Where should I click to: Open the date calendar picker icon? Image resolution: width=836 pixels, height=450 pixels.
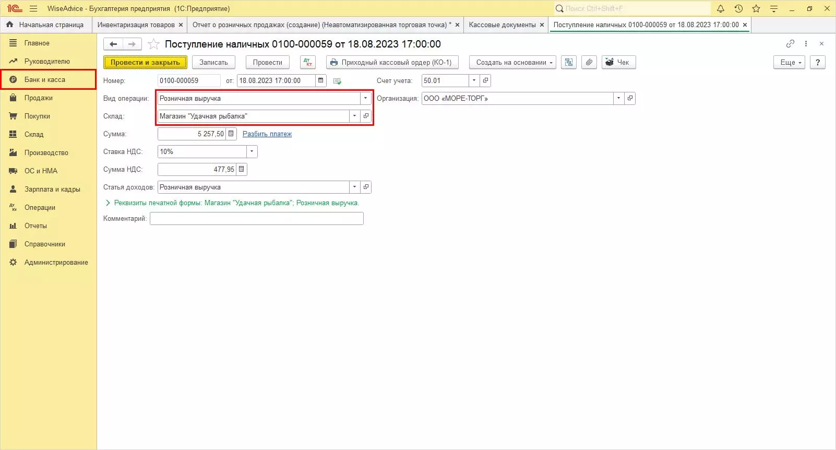coord(321,80)
